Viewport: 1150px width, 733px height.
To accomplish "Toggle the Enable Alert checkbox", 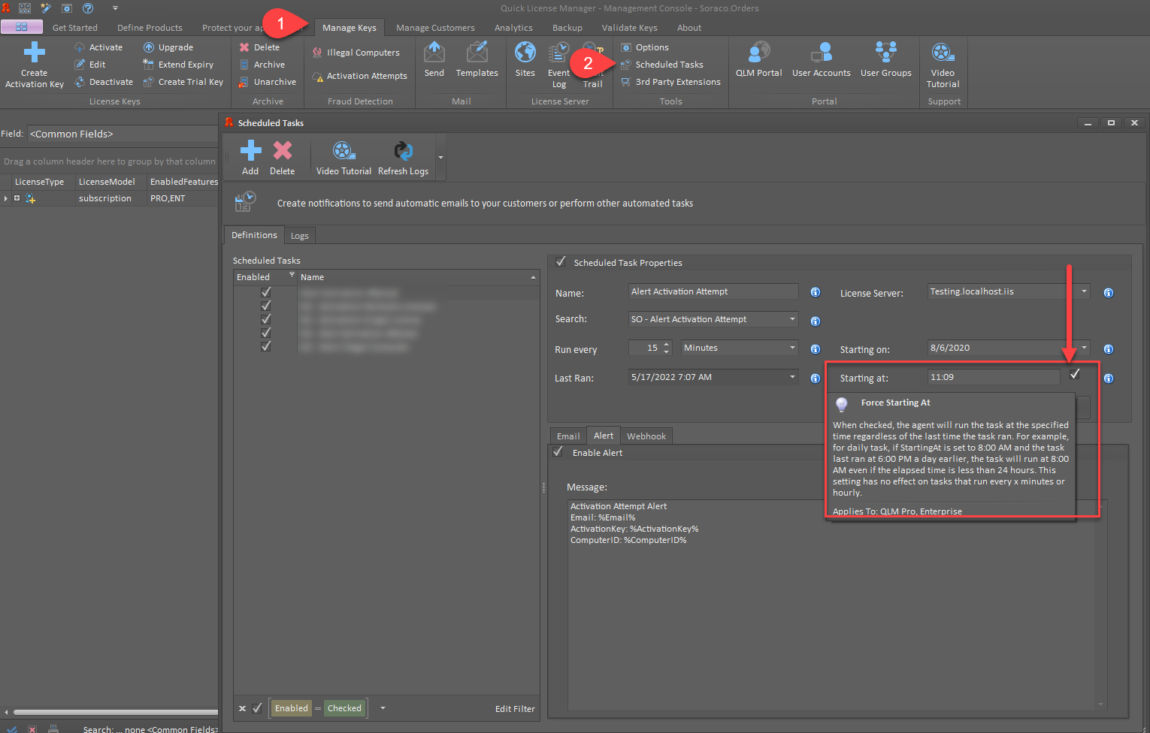I will 558,452.
